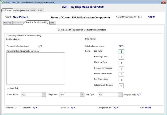Click the Record Summations count field

pyautogui.click(x=121, y=74)
